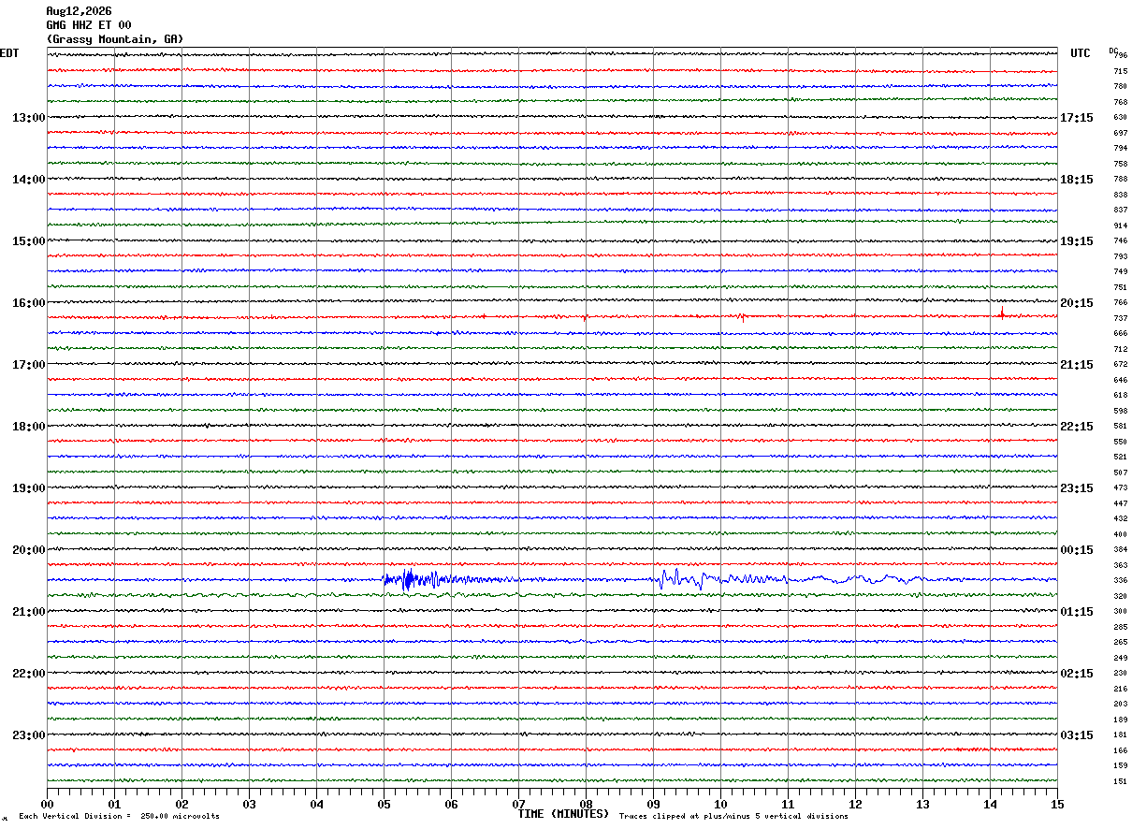Click the Grassy Mountain, GA station name
This screenshot has height=829, width=1132.
click(115, 39)
